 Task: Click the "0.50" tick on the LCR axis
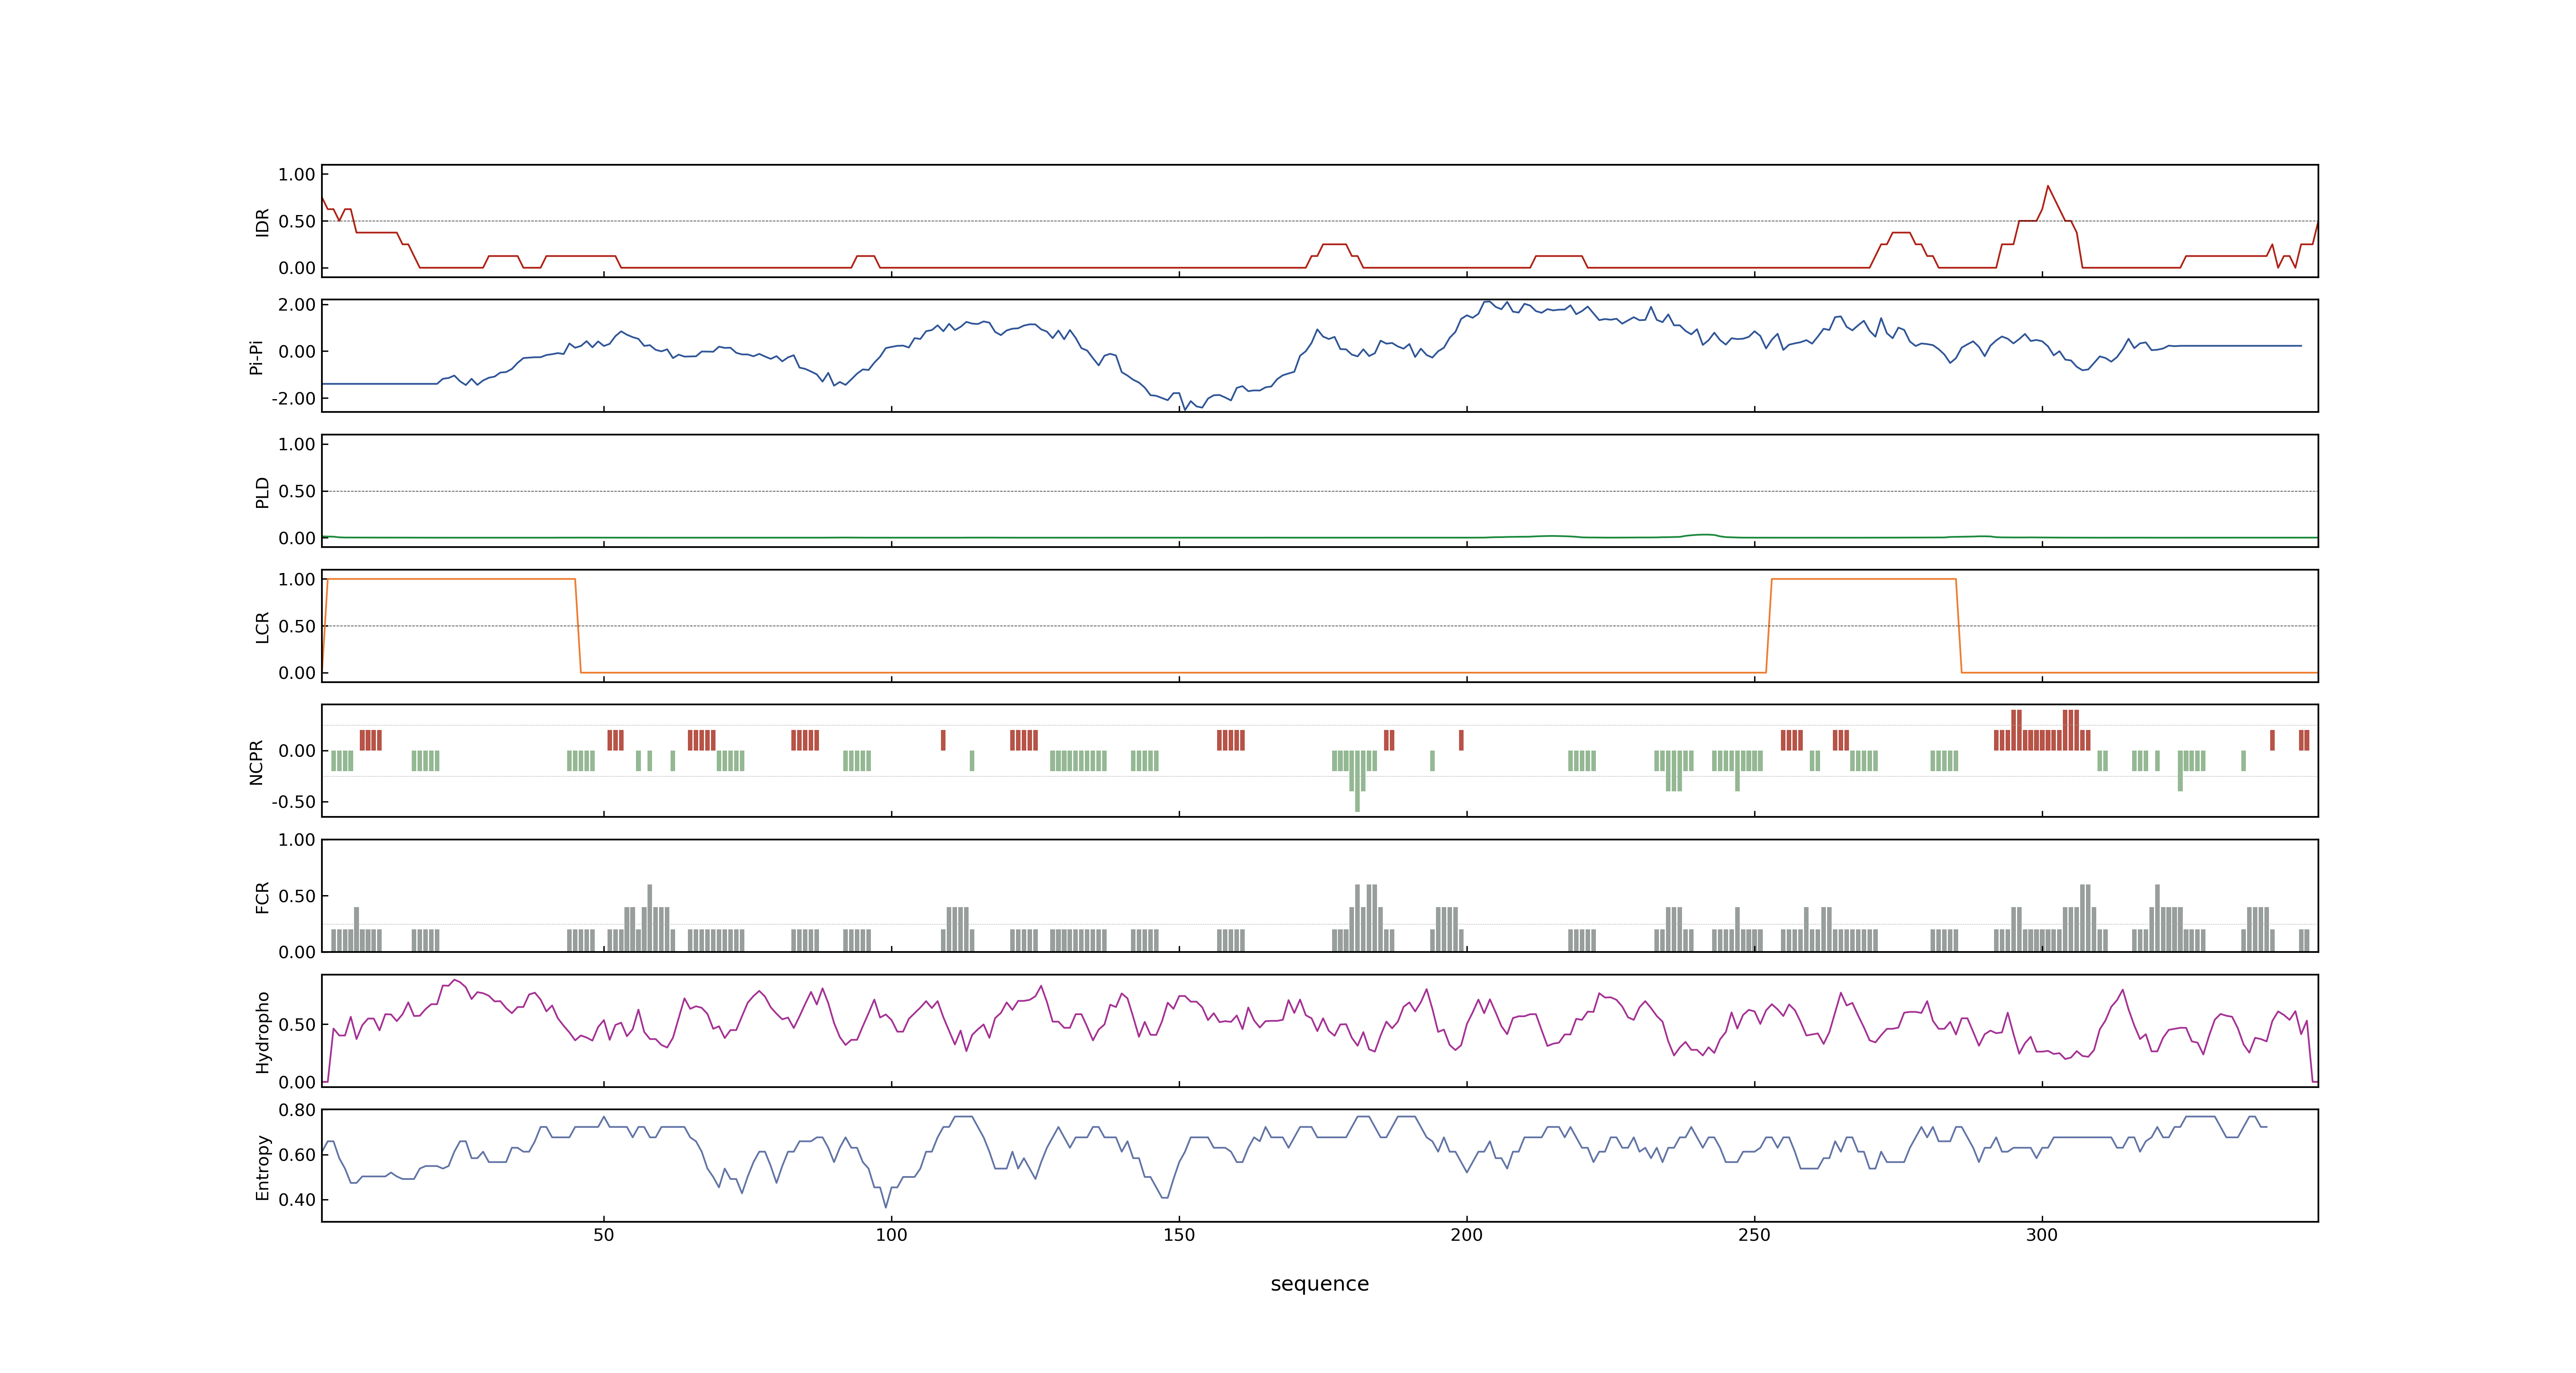297,627
